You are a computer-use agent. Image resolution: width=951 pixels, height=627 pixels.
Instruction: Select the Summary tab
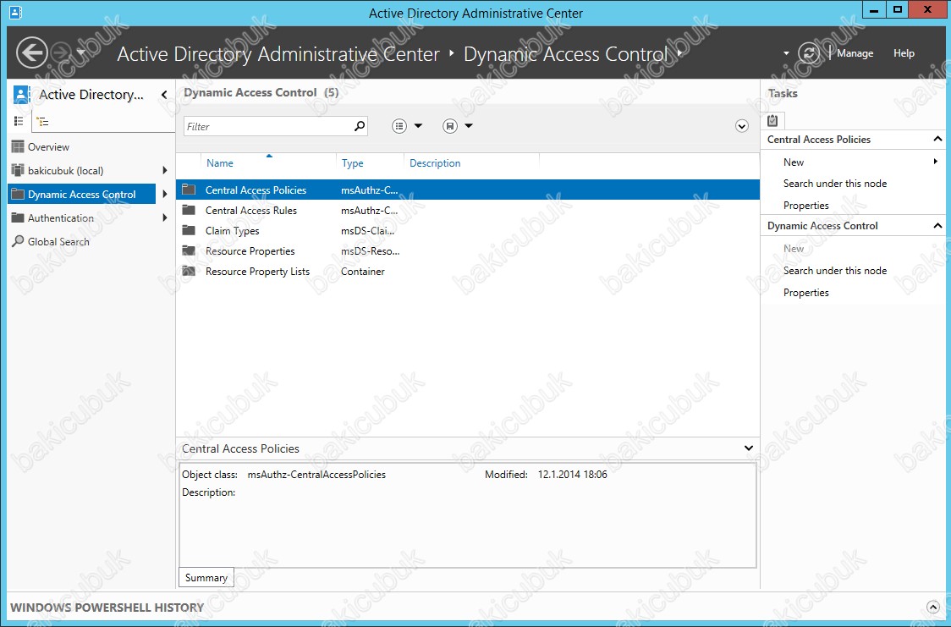pos(206,578)
